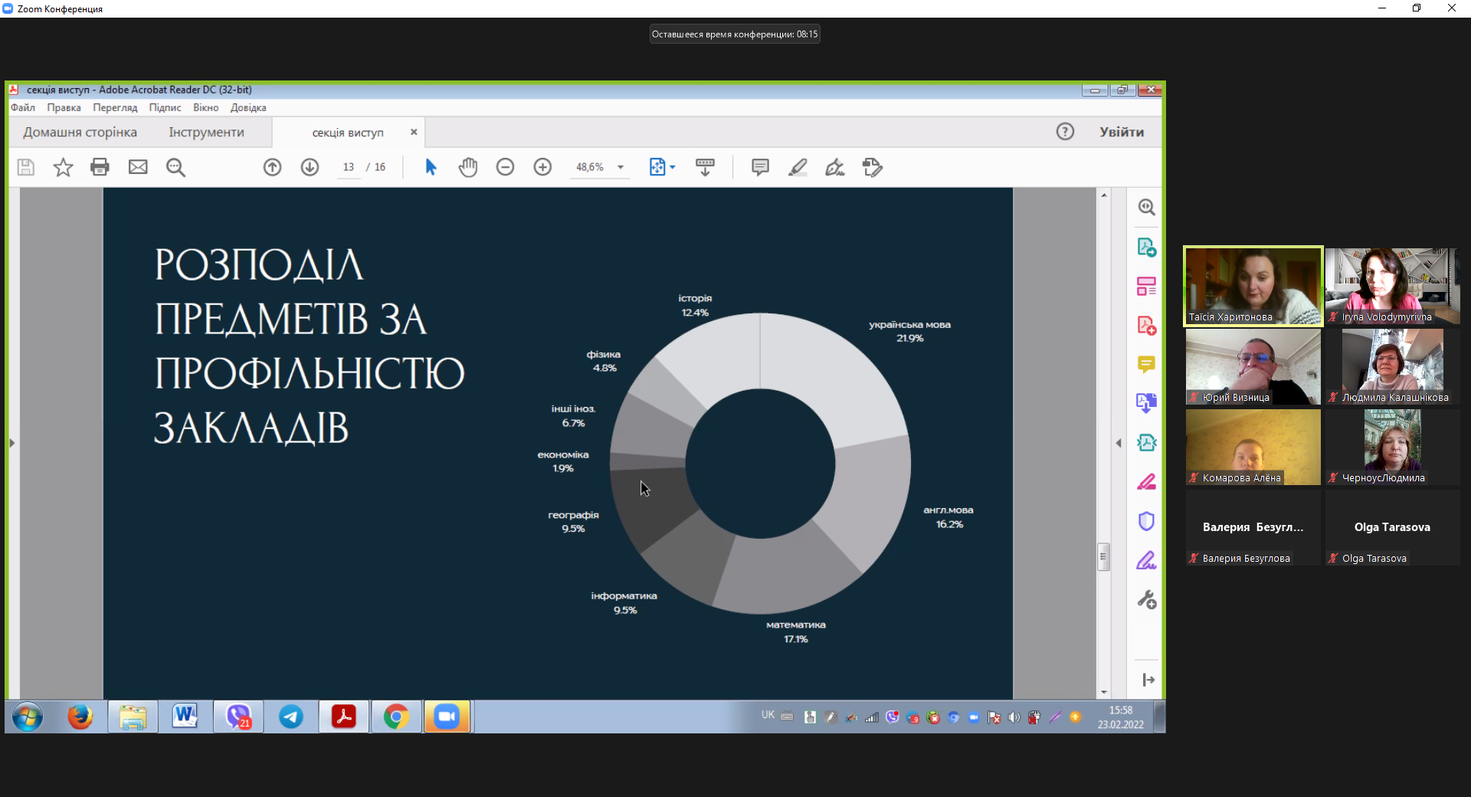
Task: Go to previous page using up arrow
Action: pyautogui.click(x=272, y=167)
